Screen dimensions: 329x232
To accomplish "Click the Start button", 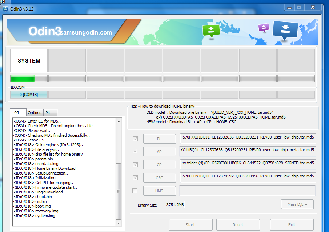I will point(190,225).
